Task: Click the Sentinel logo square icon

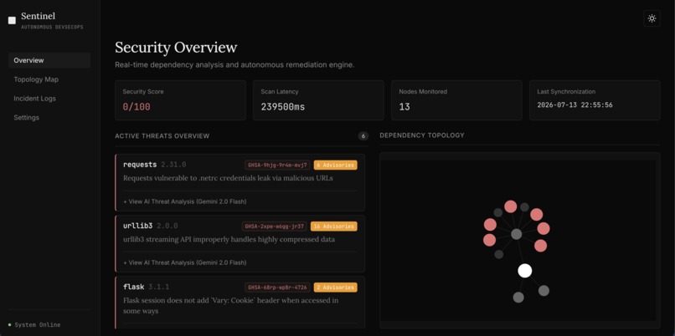Action: [12, 20]
